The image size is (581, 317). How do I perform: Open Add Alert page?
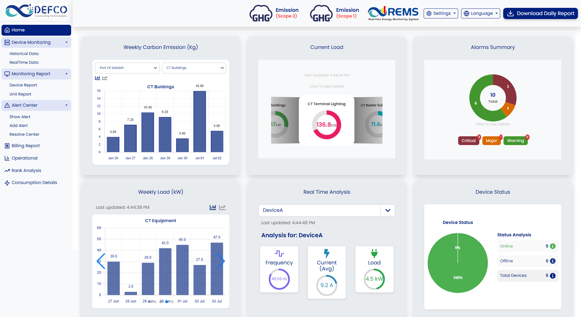coord(18,126)
